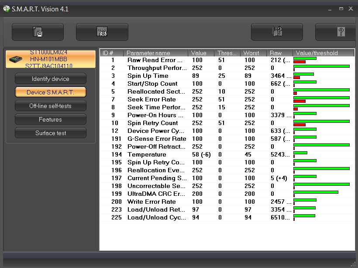
Task: Select the Spin Up Time row
Action: [x=227, y=76]
